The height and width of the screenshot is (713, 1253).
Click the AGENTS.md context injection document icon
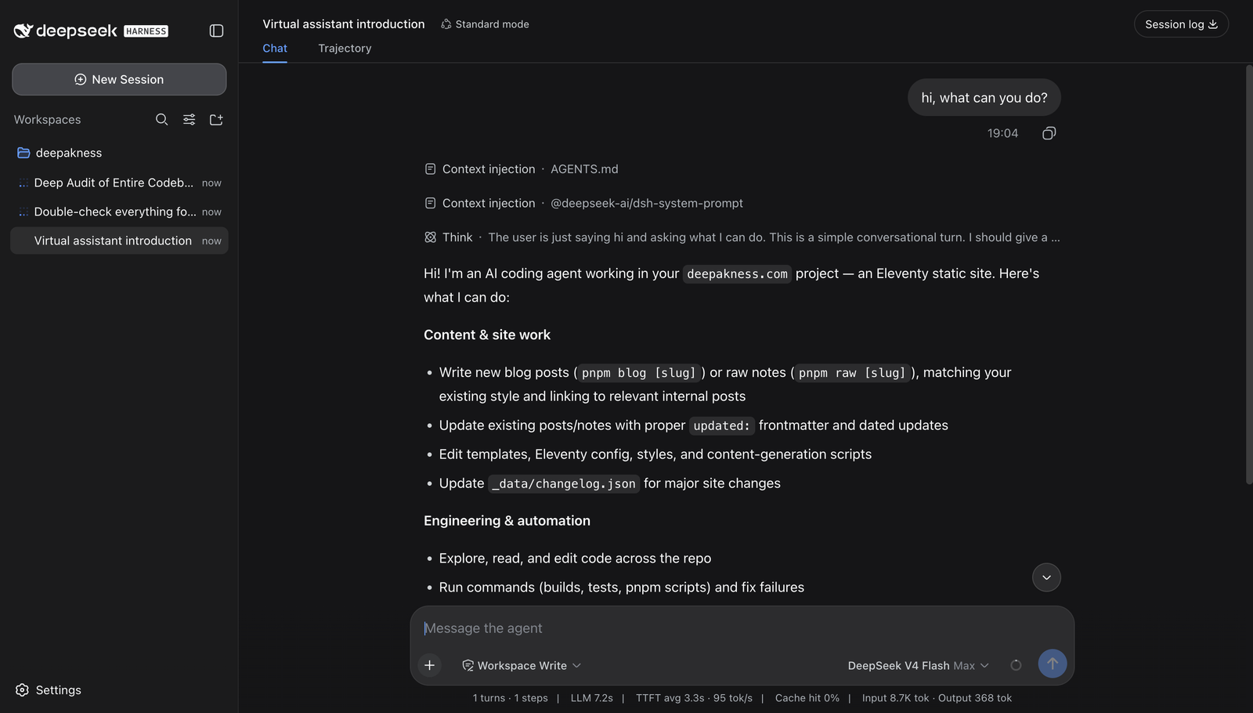click(430, 169)
